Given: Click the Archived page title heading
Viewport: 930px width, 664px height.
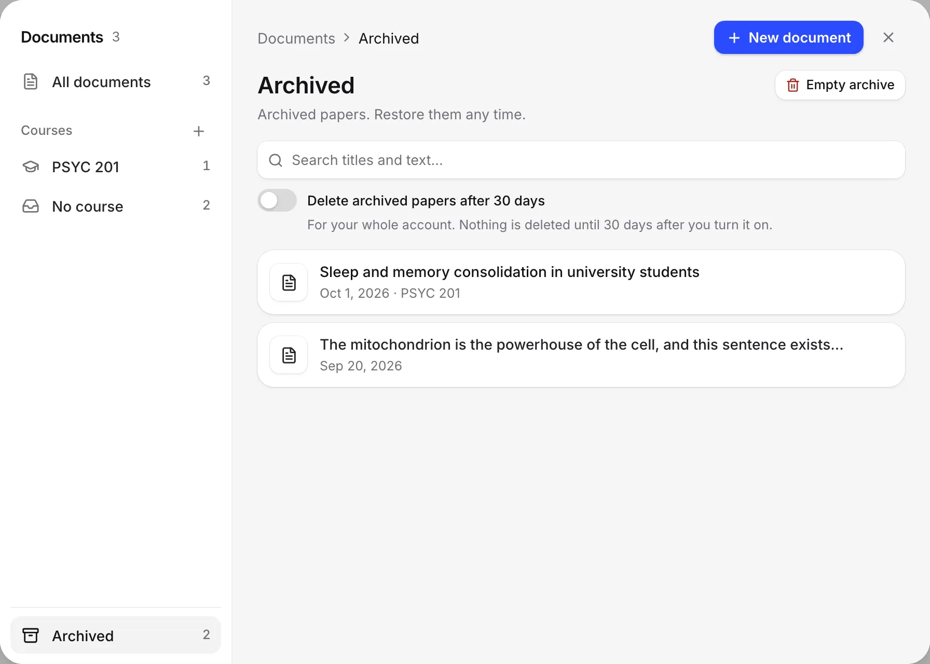Looking at the screenshot, I should click(x=306, y=86).
